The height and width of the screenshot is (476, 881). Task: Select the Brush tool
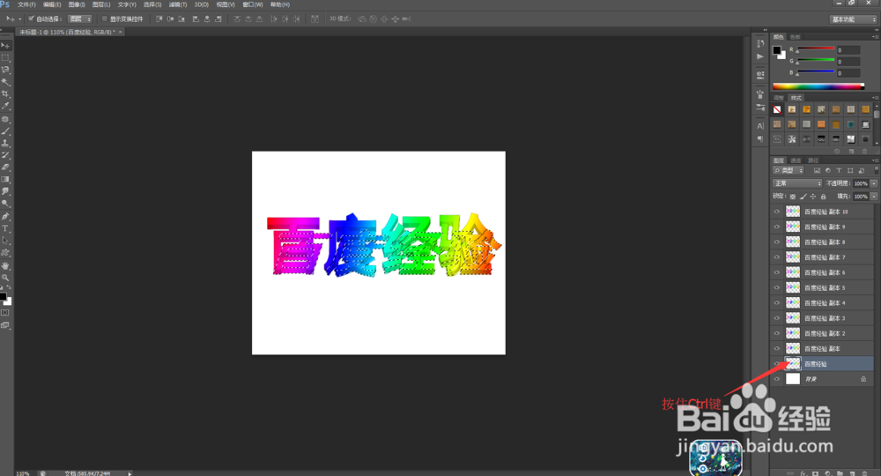point(5,131)
